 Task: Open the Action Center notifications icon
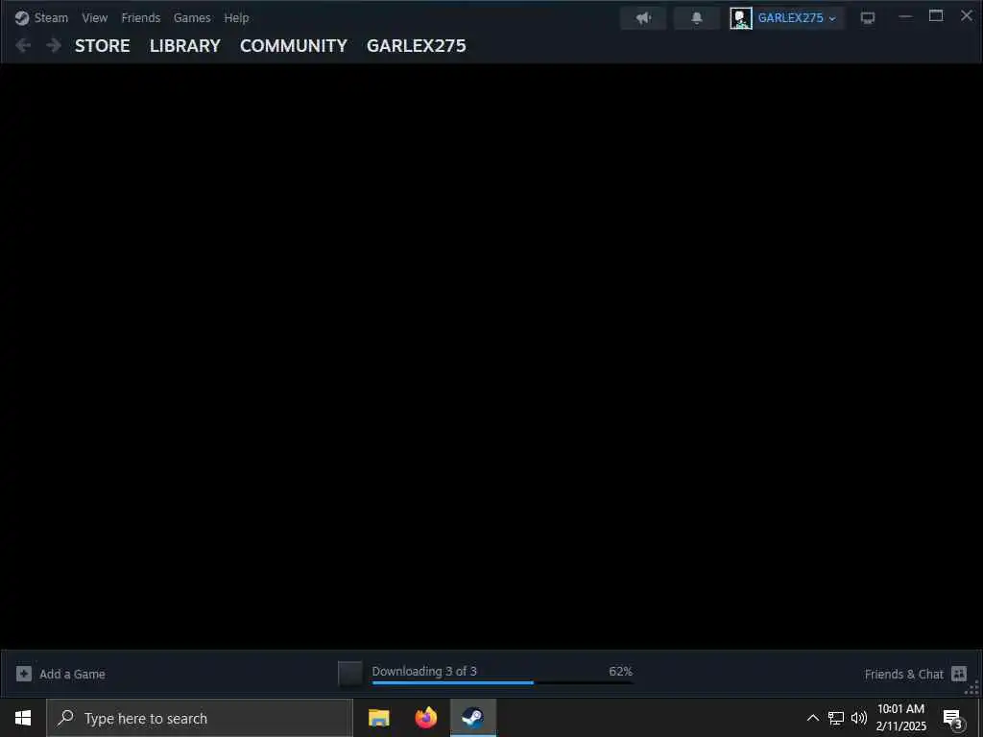pyautogui.click(x=952, y=718)
